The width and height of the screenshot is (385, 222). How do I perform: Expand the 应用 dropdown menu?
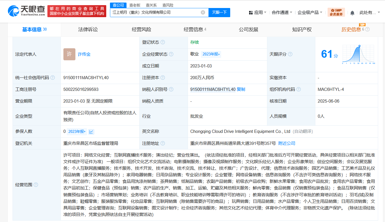click(258, 13)
